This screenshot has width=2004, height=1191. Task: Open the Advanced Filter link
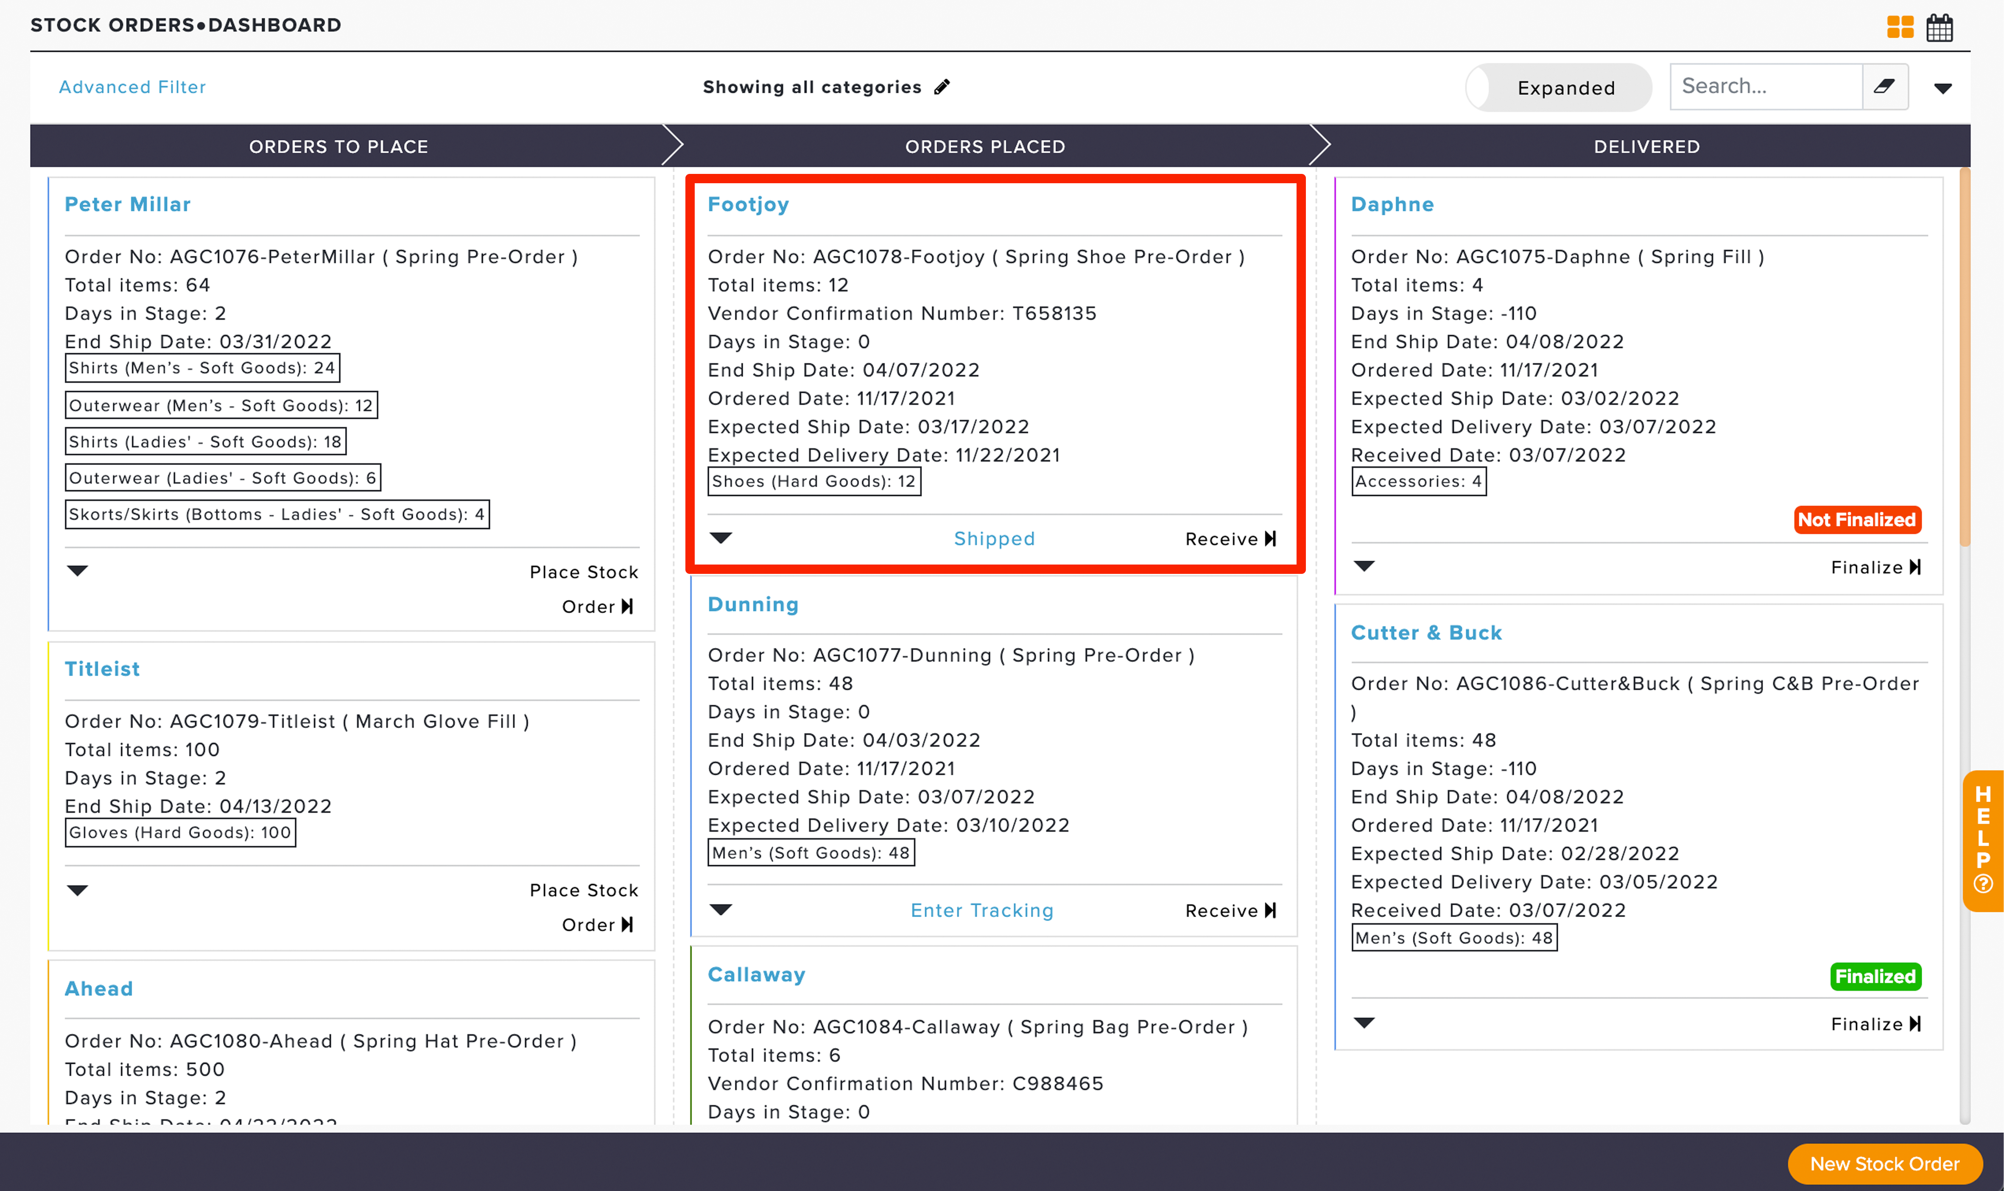click(132, 87)
